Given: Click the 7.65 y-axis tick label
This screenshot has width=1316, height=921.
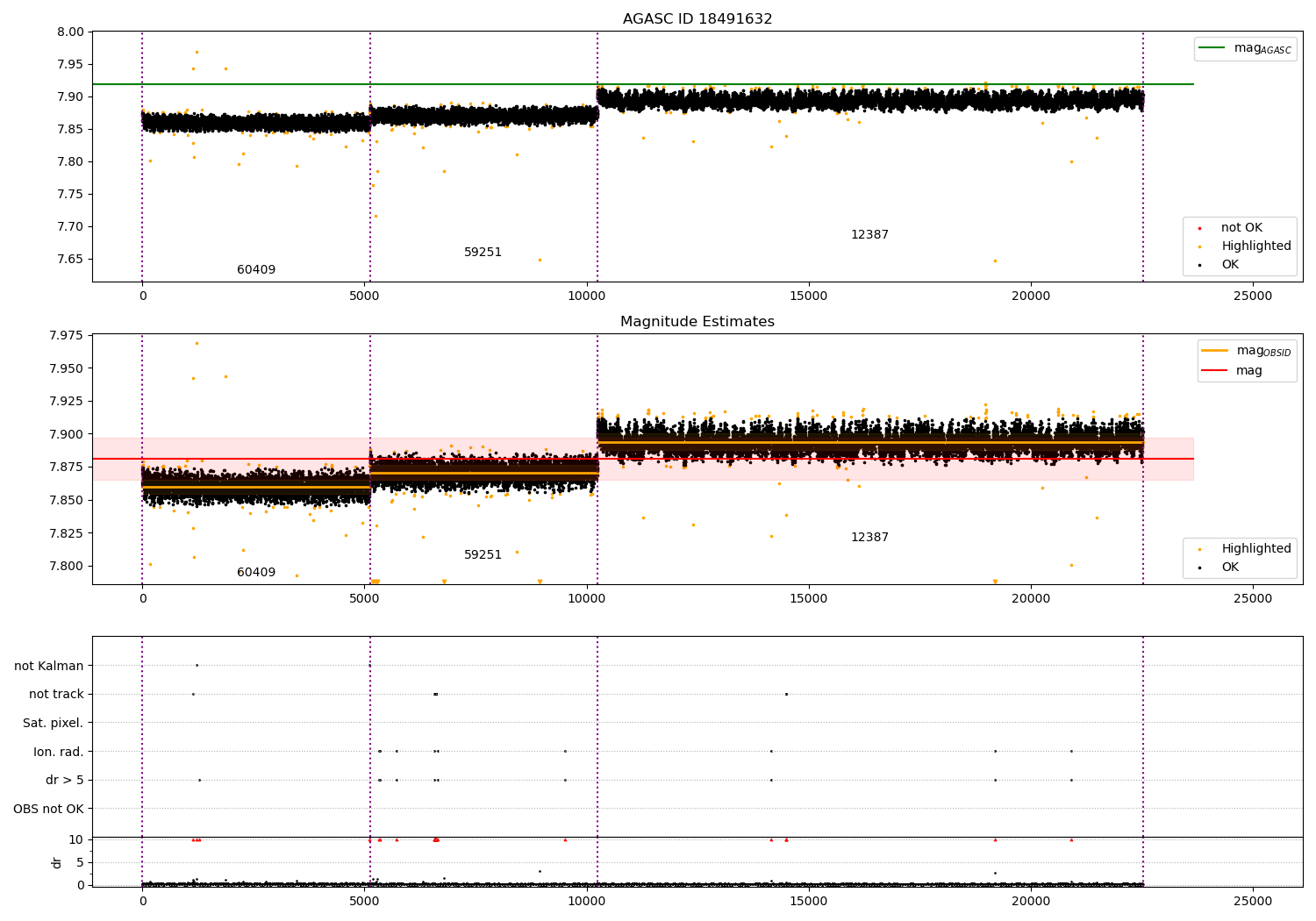Looking at the screenshot, I should coord(69,260).
